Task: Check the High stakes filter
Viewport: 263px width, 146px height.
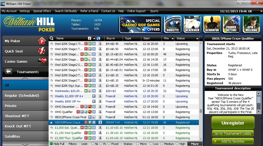Action: point(177,144)
